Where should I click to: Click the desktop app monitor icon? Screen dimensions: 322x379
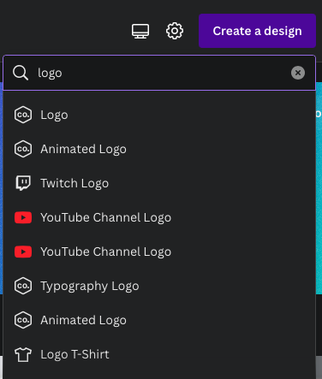[x=140, y=31]
